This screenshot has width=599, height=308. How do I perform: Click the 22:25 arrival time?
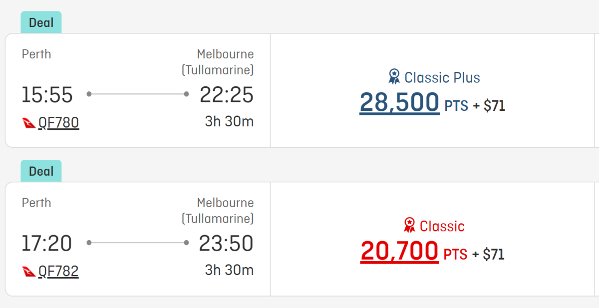pyautogui.click(x=226, y=95)
